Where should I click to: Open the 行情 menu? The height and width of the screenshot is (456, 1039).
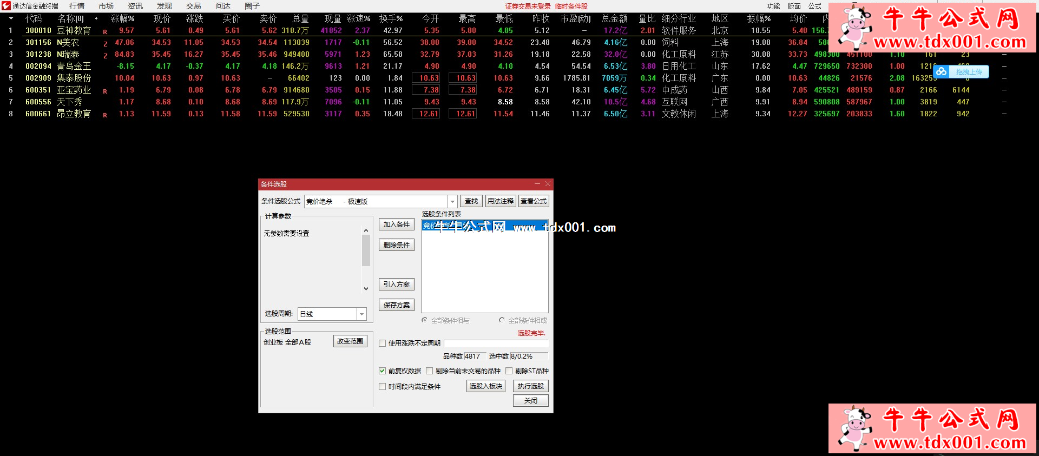77,6
